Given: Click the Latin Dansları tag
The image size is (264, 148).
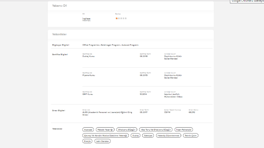Looking at the screenshot, I should [x=103, y=141].
